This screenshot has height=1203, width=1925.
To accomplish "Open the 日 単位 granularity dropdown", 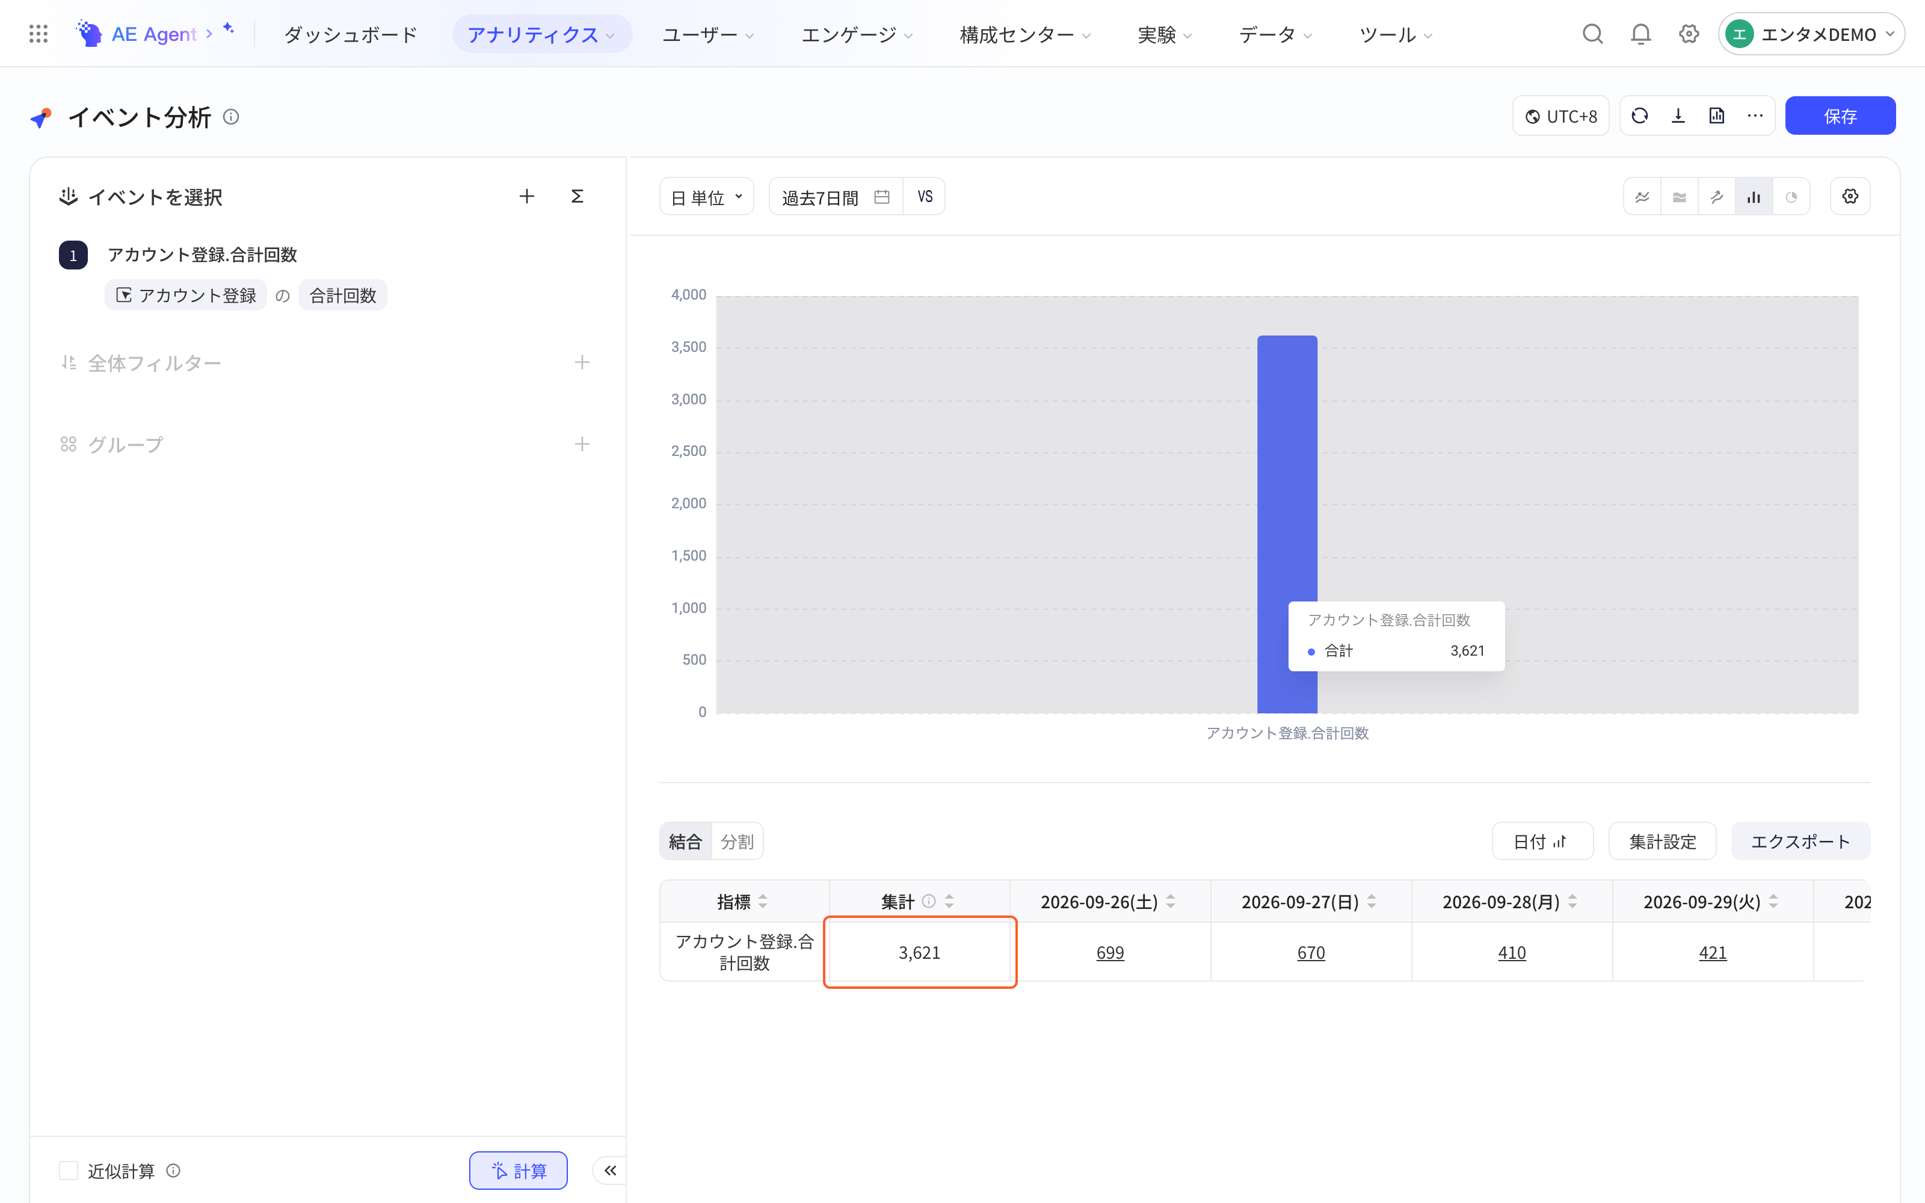I will 706,197.
